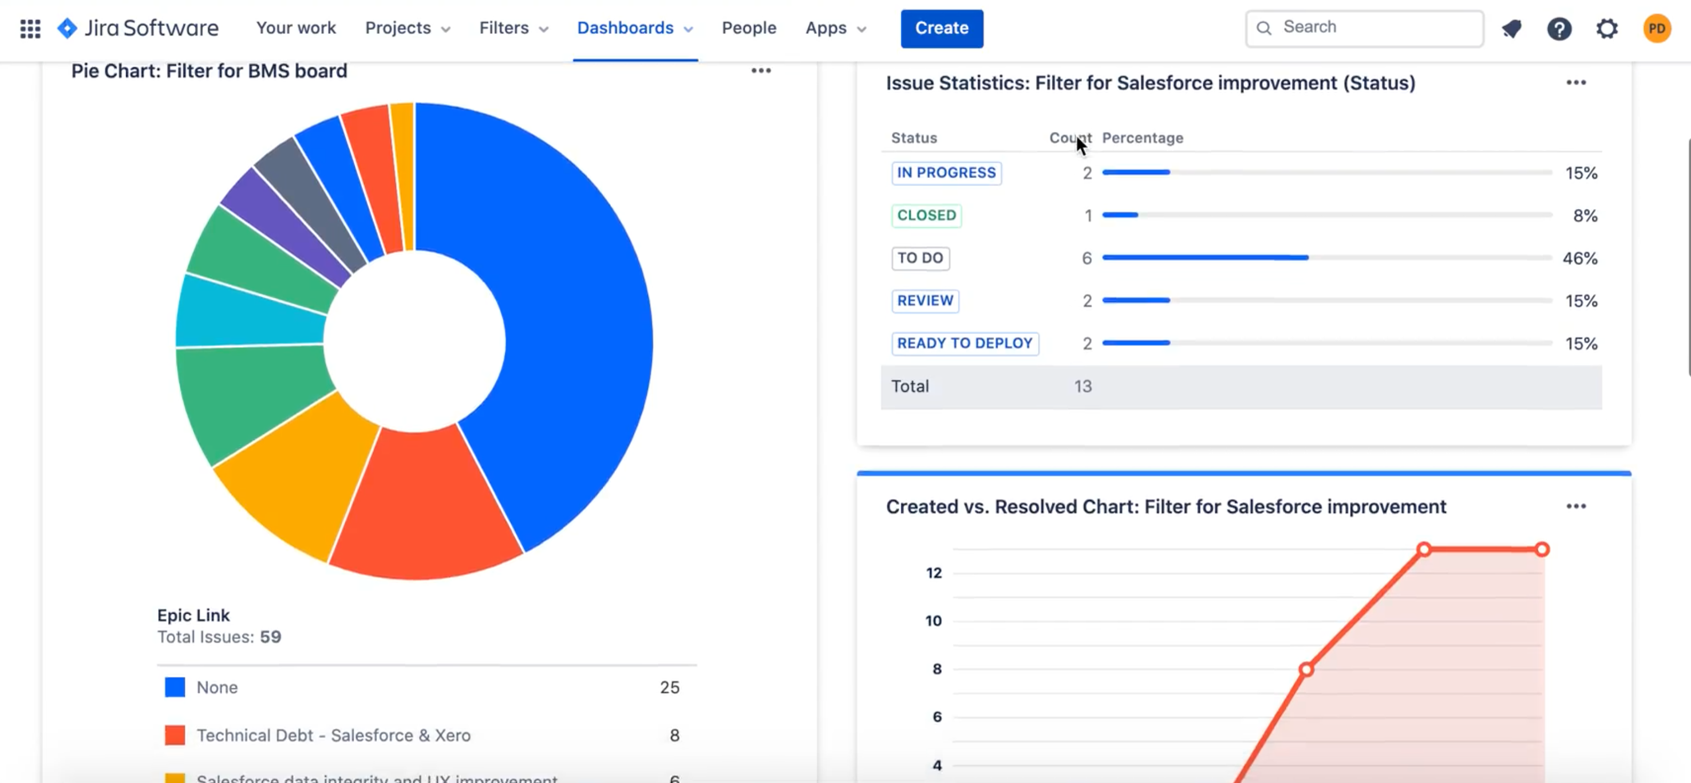Click the CLOSED status link
This screenshot has width=1691, height=783.
click(x=926, y=216)
